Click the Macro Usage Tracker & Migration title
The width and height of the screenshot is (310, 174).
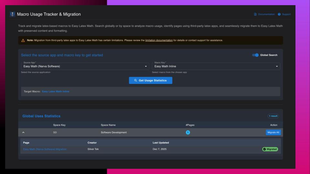pyautogui.click(x=49, y=14)
